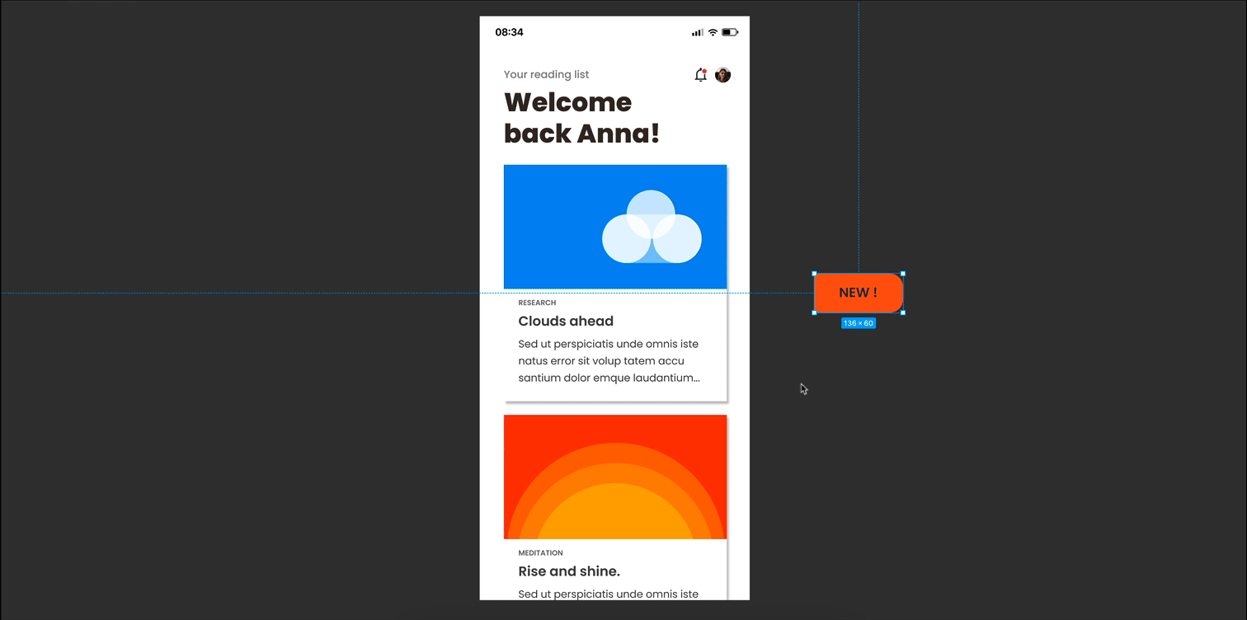Open the "Clouds ahead" article title

point(565,321)
